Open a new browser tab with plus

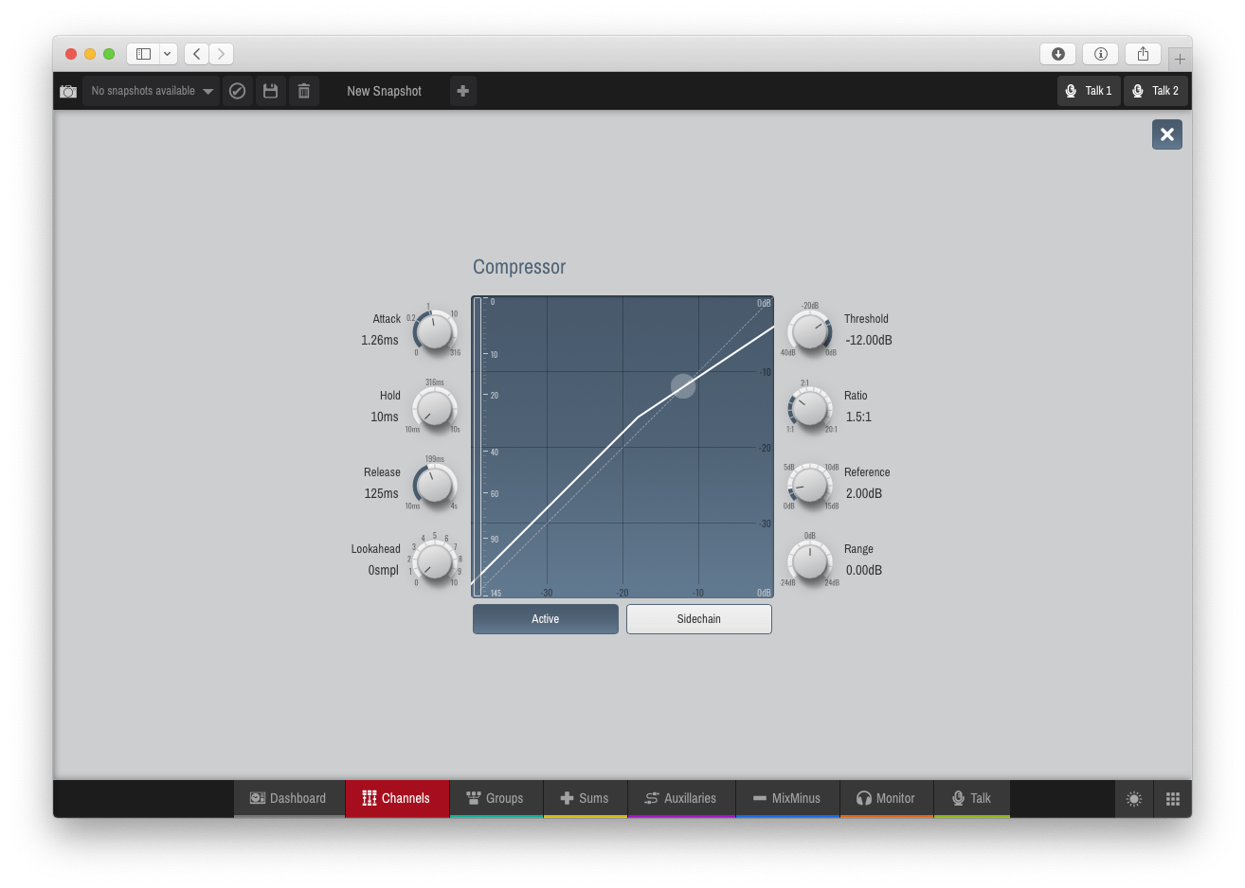point(1180,59)
